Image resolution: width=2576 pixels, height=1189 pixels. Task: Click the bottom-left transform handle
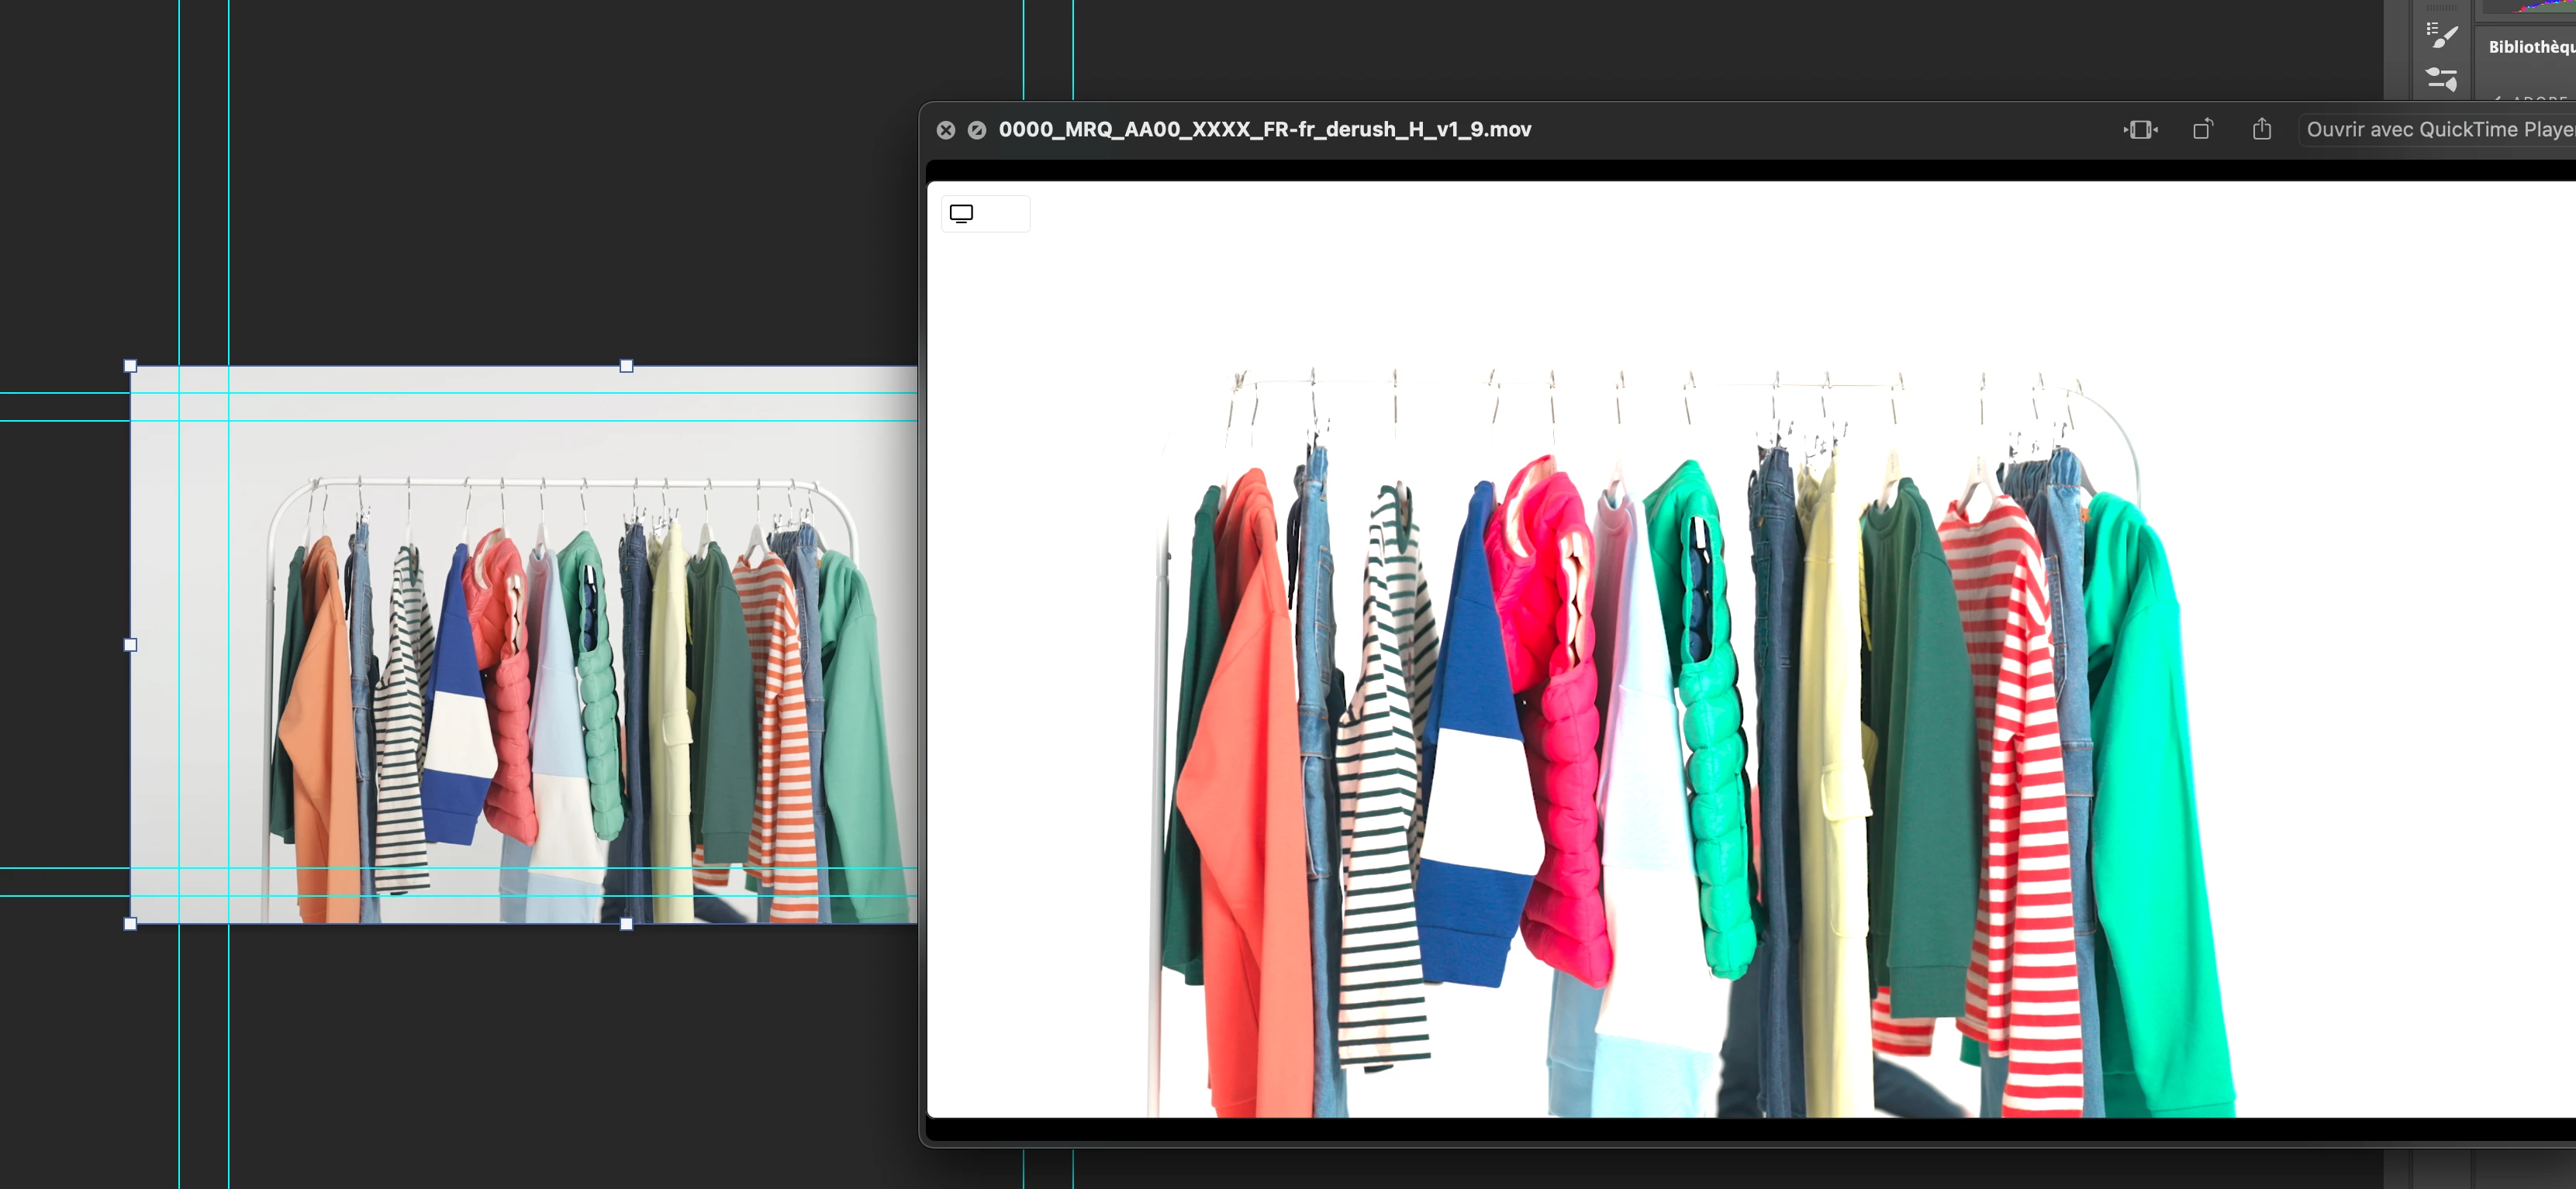[x=130, y=924]
